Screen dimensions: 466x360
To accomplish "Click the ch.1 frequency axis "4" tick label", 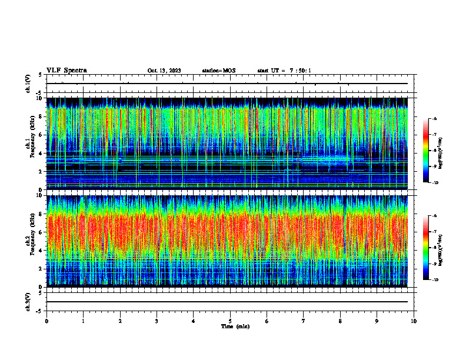I will pos(41,154).
